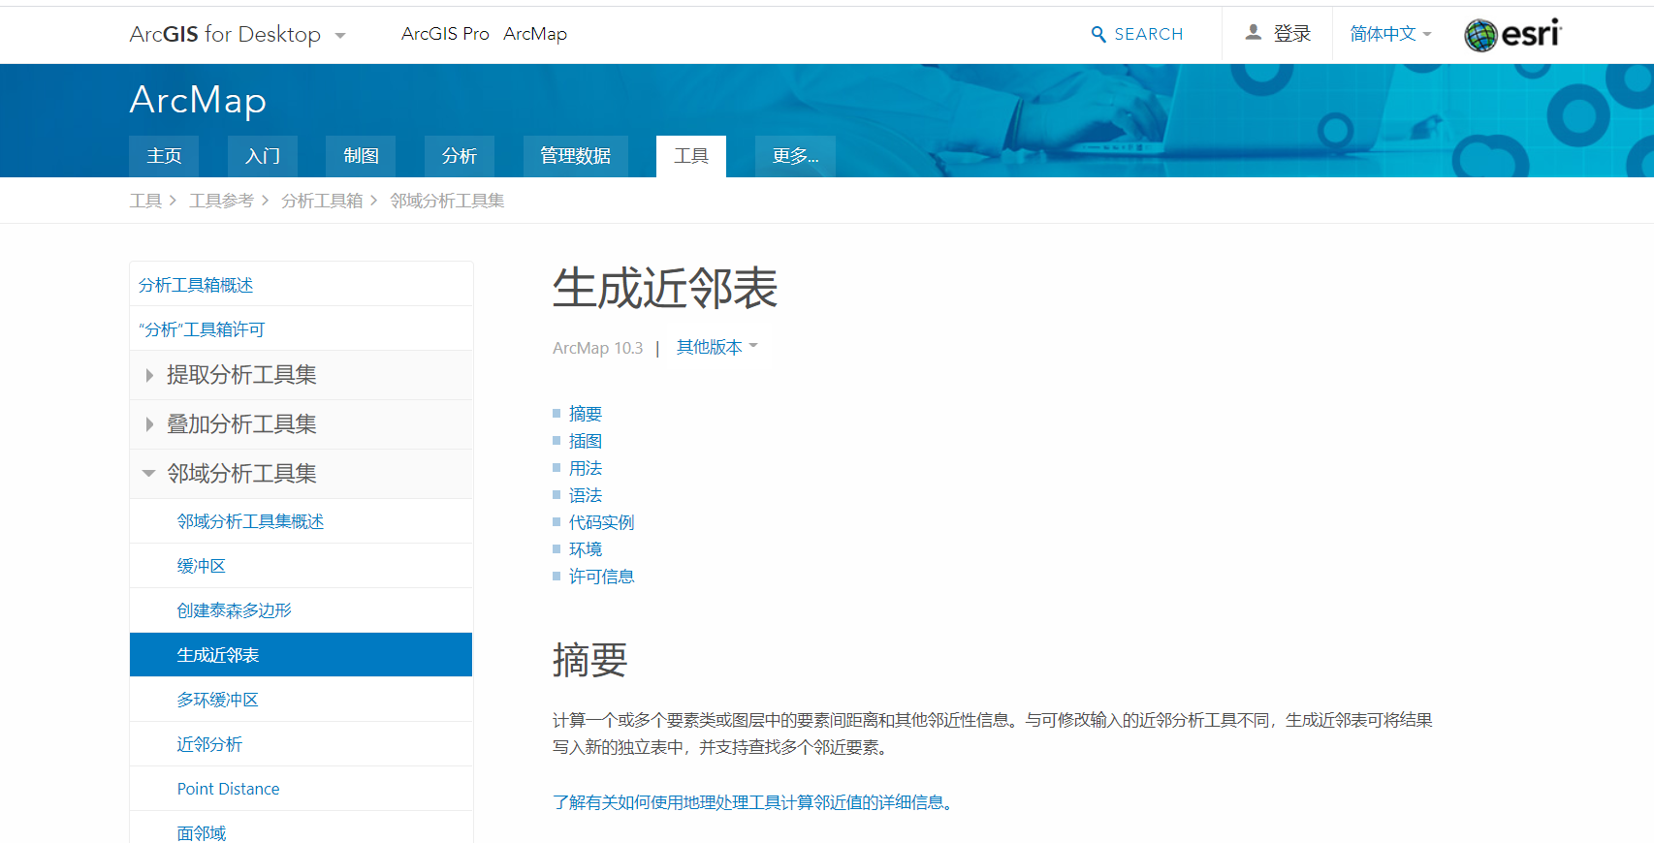Open 分析工具箱概述 in the sidebar
The width and height of the screenshot is (1654, 843).
point(302,285)
